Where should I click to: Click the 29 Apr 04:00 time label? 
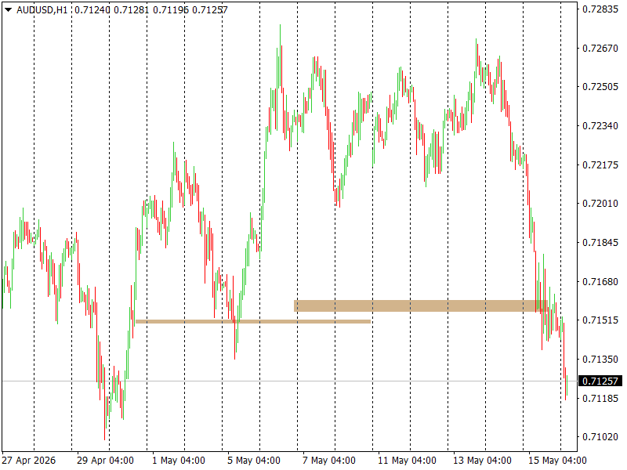(105, 461)
